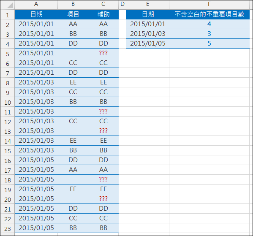
Task: Select the ??? cell in row 20
Action: click(103, 199)
